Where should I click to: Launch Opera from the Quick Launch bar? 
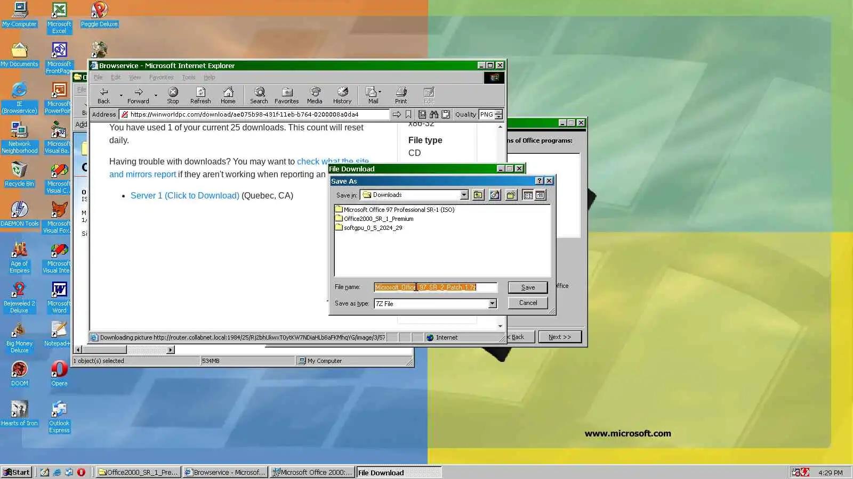point(81,472)
